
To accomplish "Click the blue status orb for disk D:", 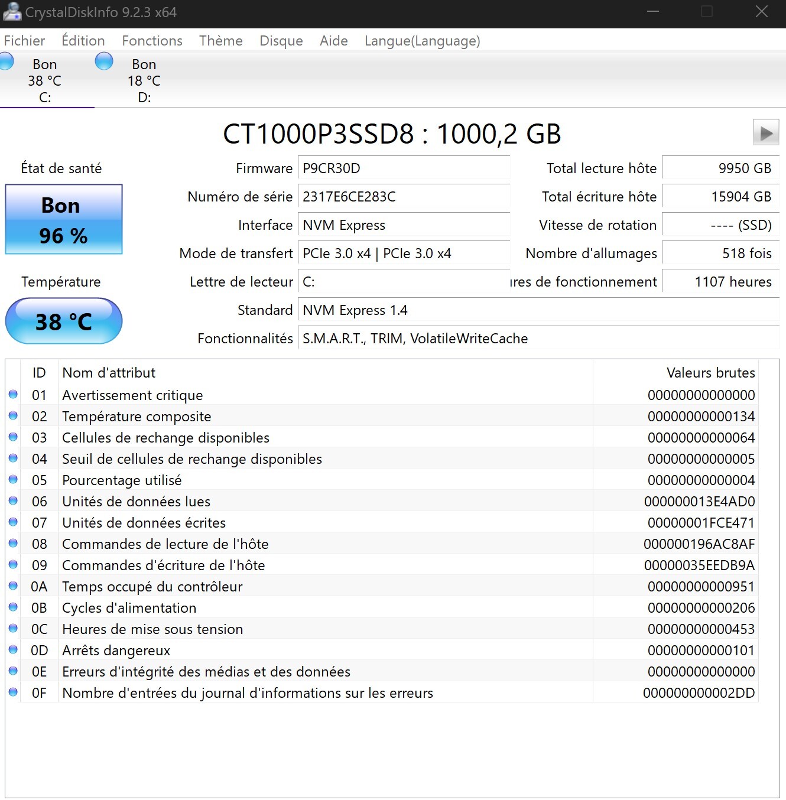I will [x=104, y=61].
